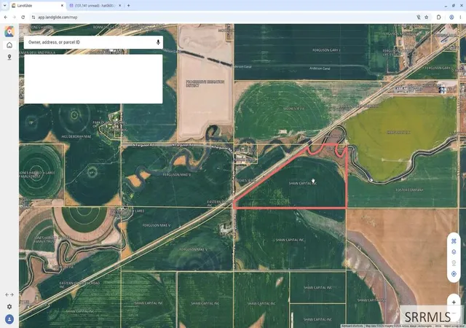Select the FERGUSON GARY J parcel label
The image size is (466, 328).
tap(326, 50)
